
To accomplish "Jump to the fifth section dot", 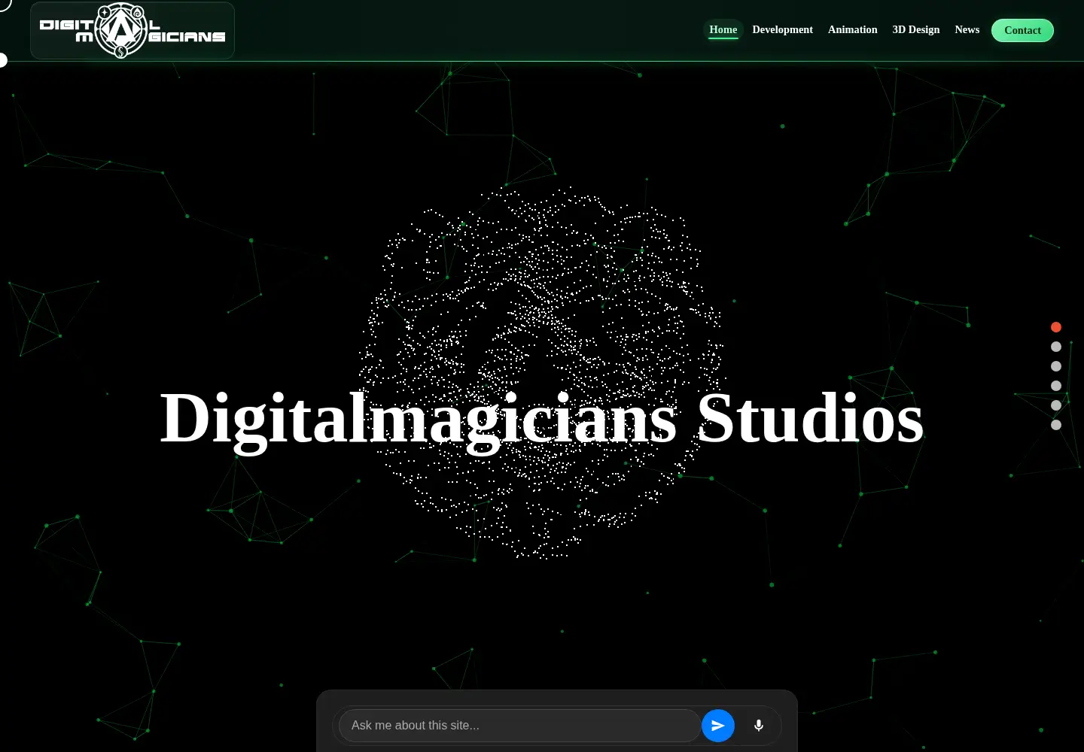I will pos(1056,405).
